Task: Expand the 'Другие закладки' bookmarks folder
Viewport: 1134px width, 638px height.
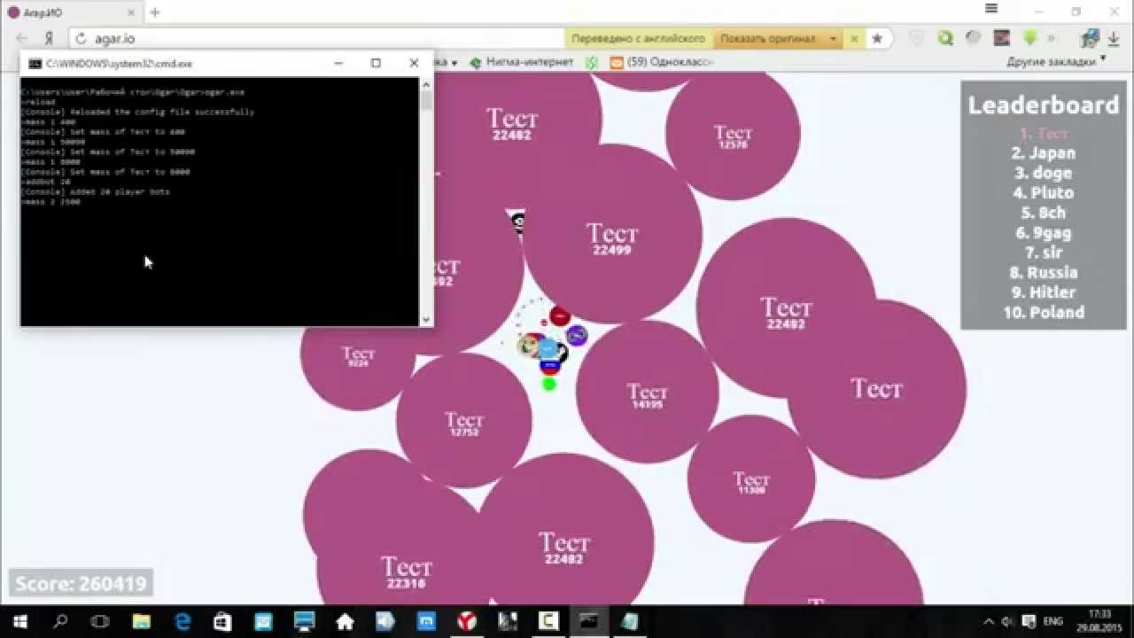Action: [1056, 62]
